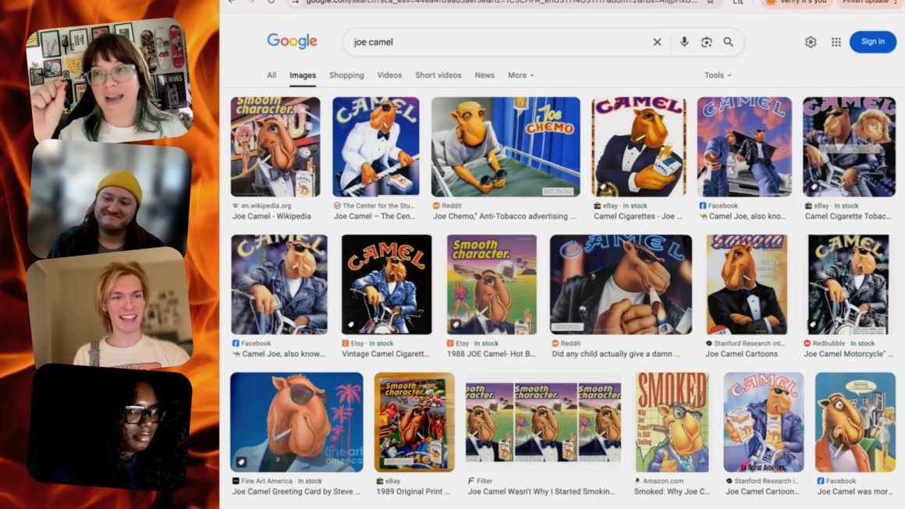Image resolution: width=905 pixels, height=509 pixels.
Task: Open the News results tab
Action: pos(484,75)
